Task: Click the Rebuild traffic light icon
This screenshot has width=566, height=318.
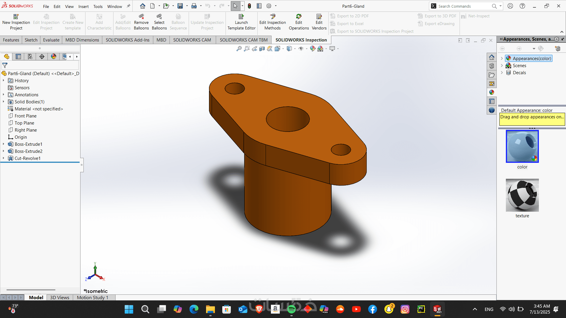Action: coord(249,6)
